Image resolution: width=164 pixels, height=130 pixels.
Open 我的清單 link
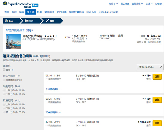pos(125,4)
